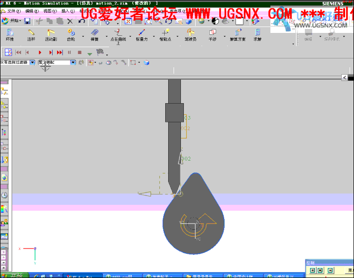Select the 运动副 (Joint) tool

51,35
